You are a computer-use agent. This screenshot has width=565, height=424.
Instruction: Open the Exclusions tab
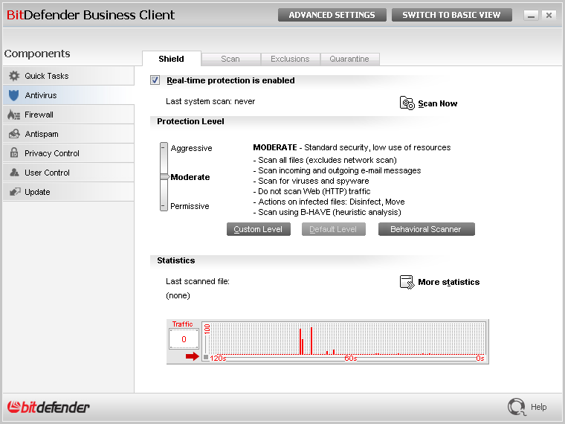[290, 59]
